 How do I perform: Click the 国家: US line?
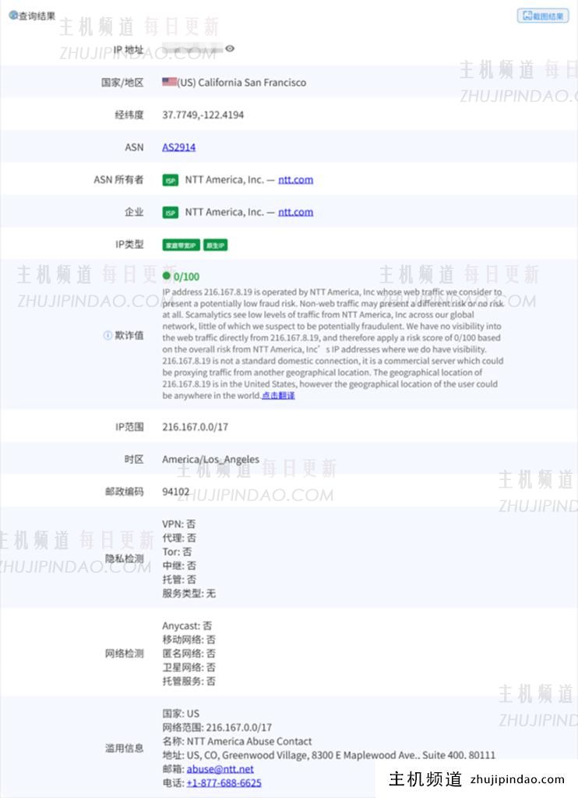181,714
